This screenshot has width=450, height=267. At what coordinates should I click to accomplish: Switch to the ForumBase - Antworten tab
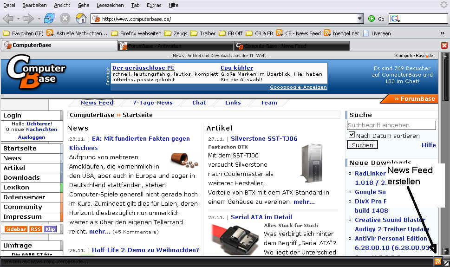point(176,46)
